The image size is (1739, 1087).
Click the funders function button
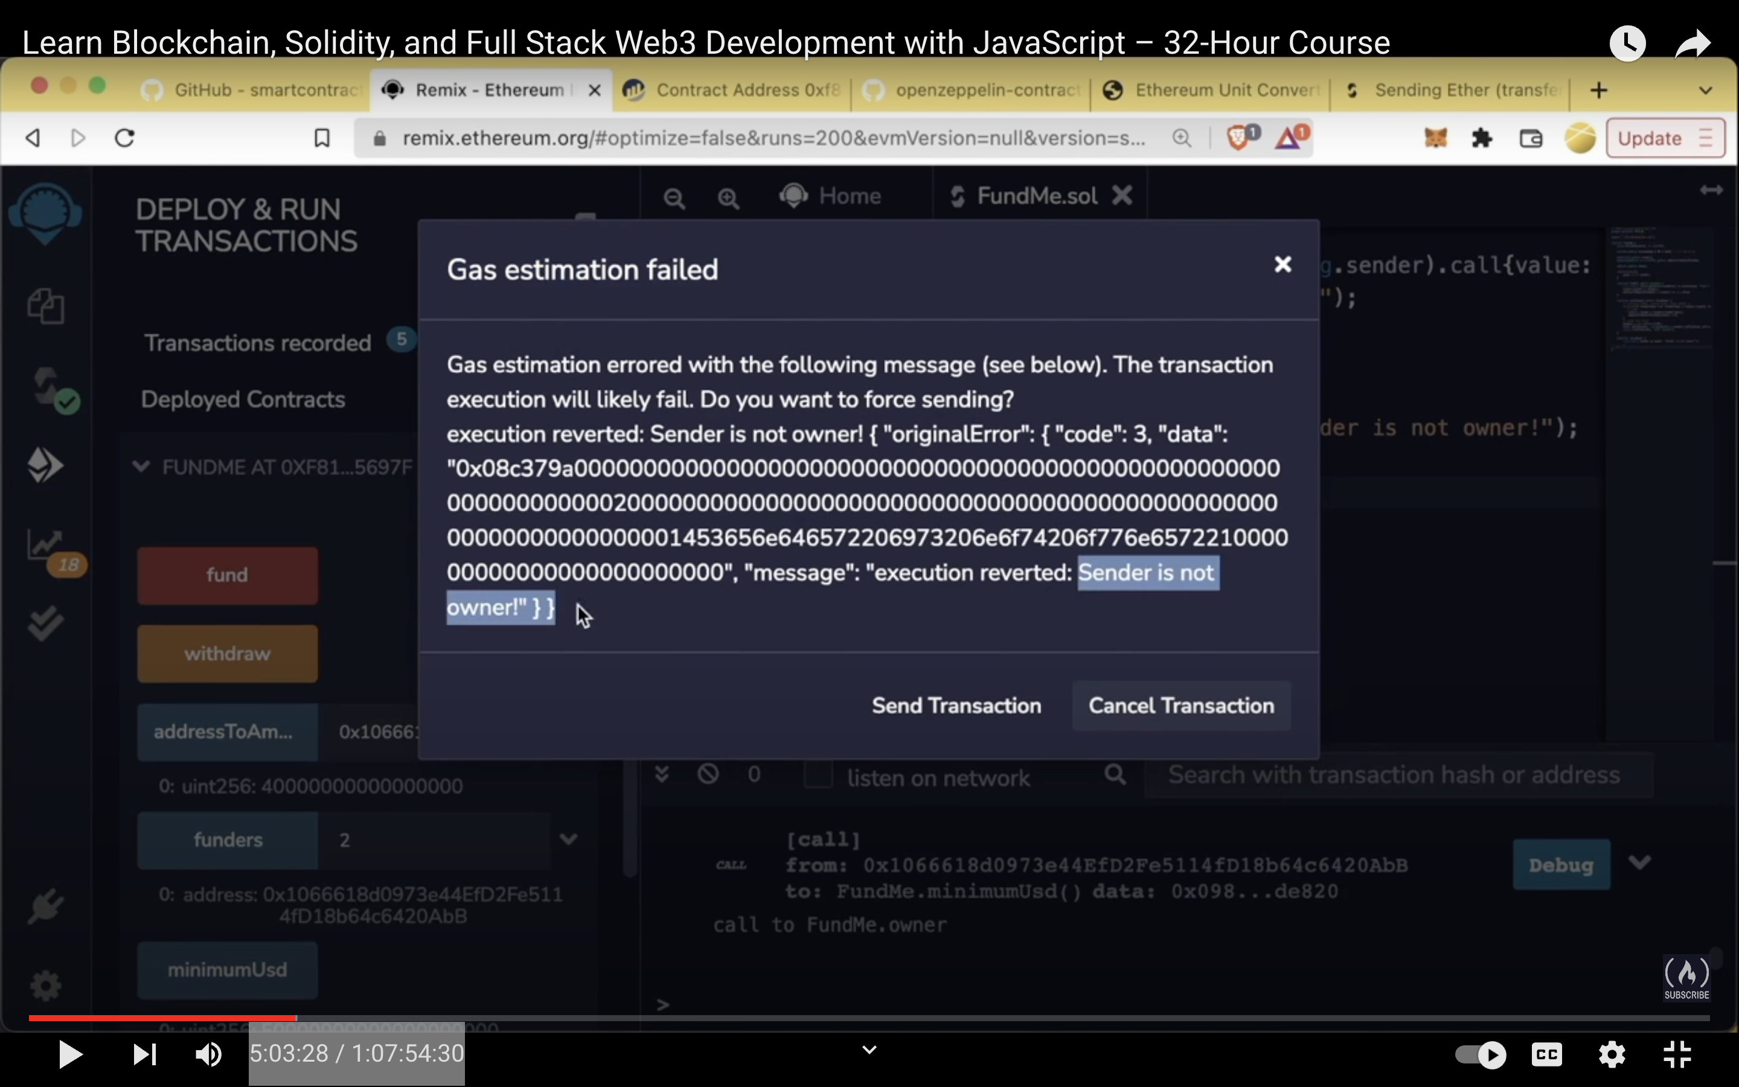pos(227,839)
